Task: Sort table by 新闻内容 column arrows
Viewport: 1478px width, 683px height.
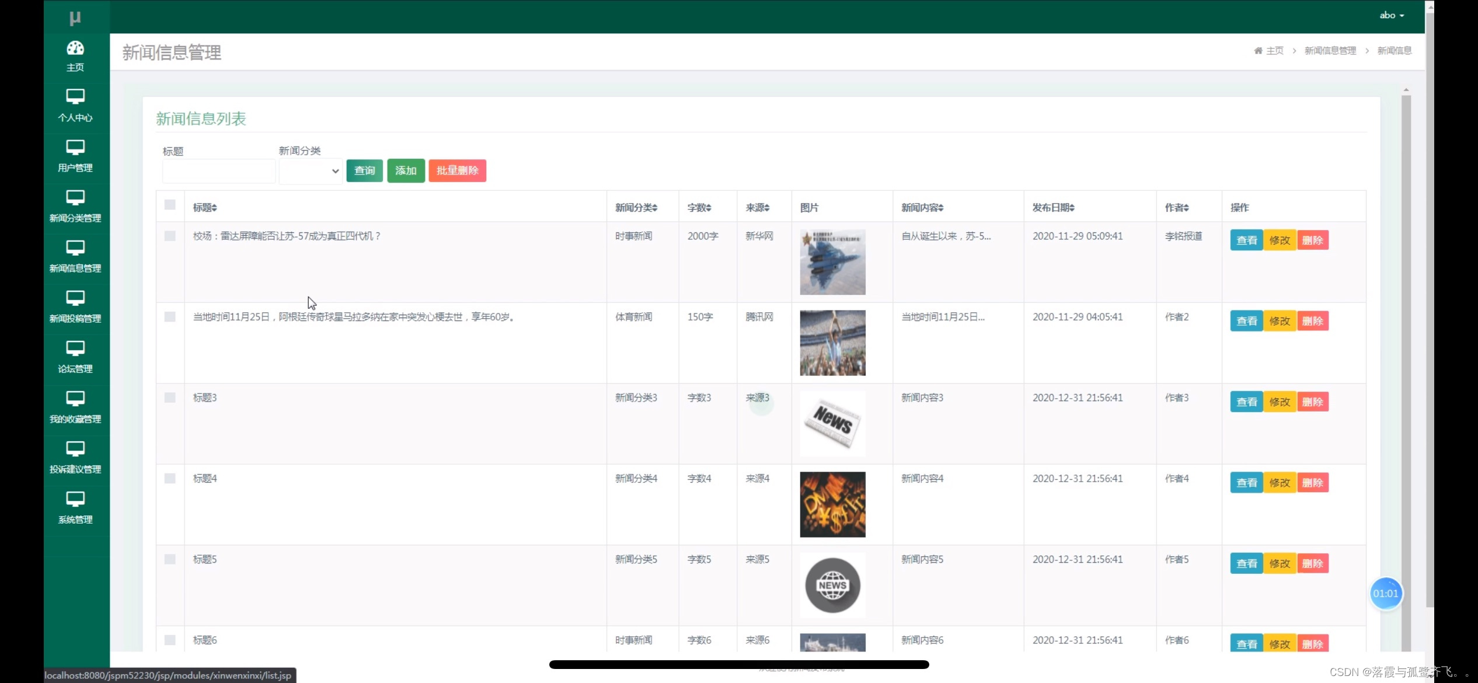Action: 940,208
